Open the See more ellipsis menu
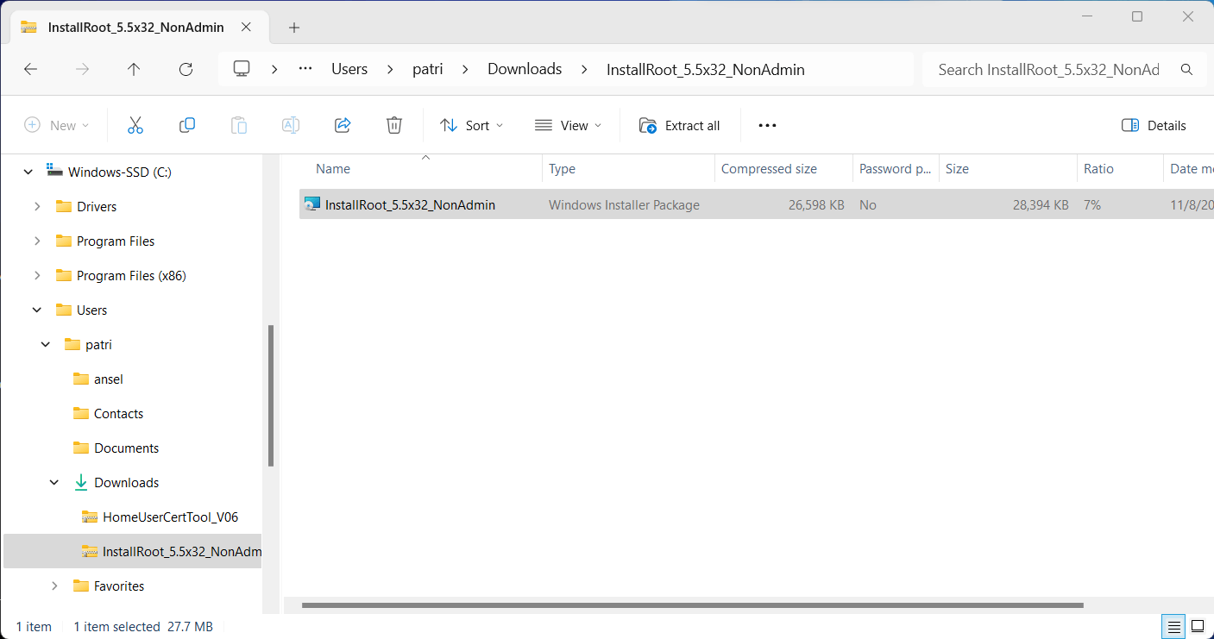The height and width of the screenshot is (639, 1214). pyautogui.click(x=767, y=125)
